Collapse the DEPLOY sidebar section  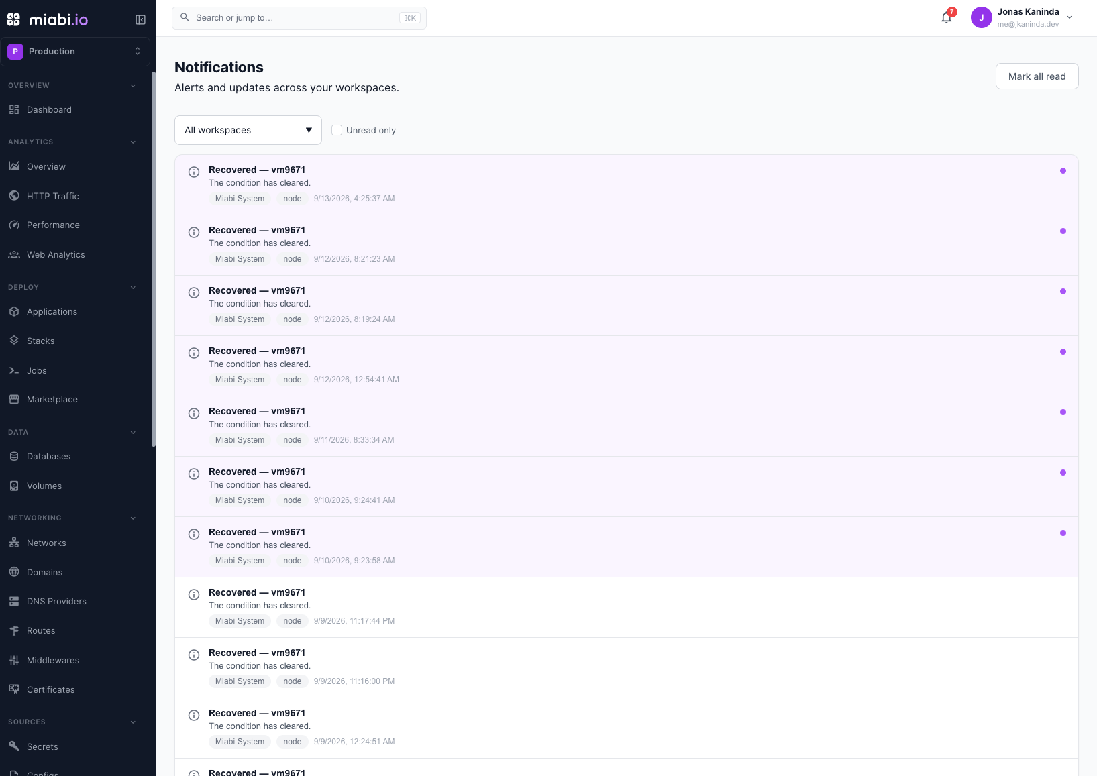click(133, 287)
